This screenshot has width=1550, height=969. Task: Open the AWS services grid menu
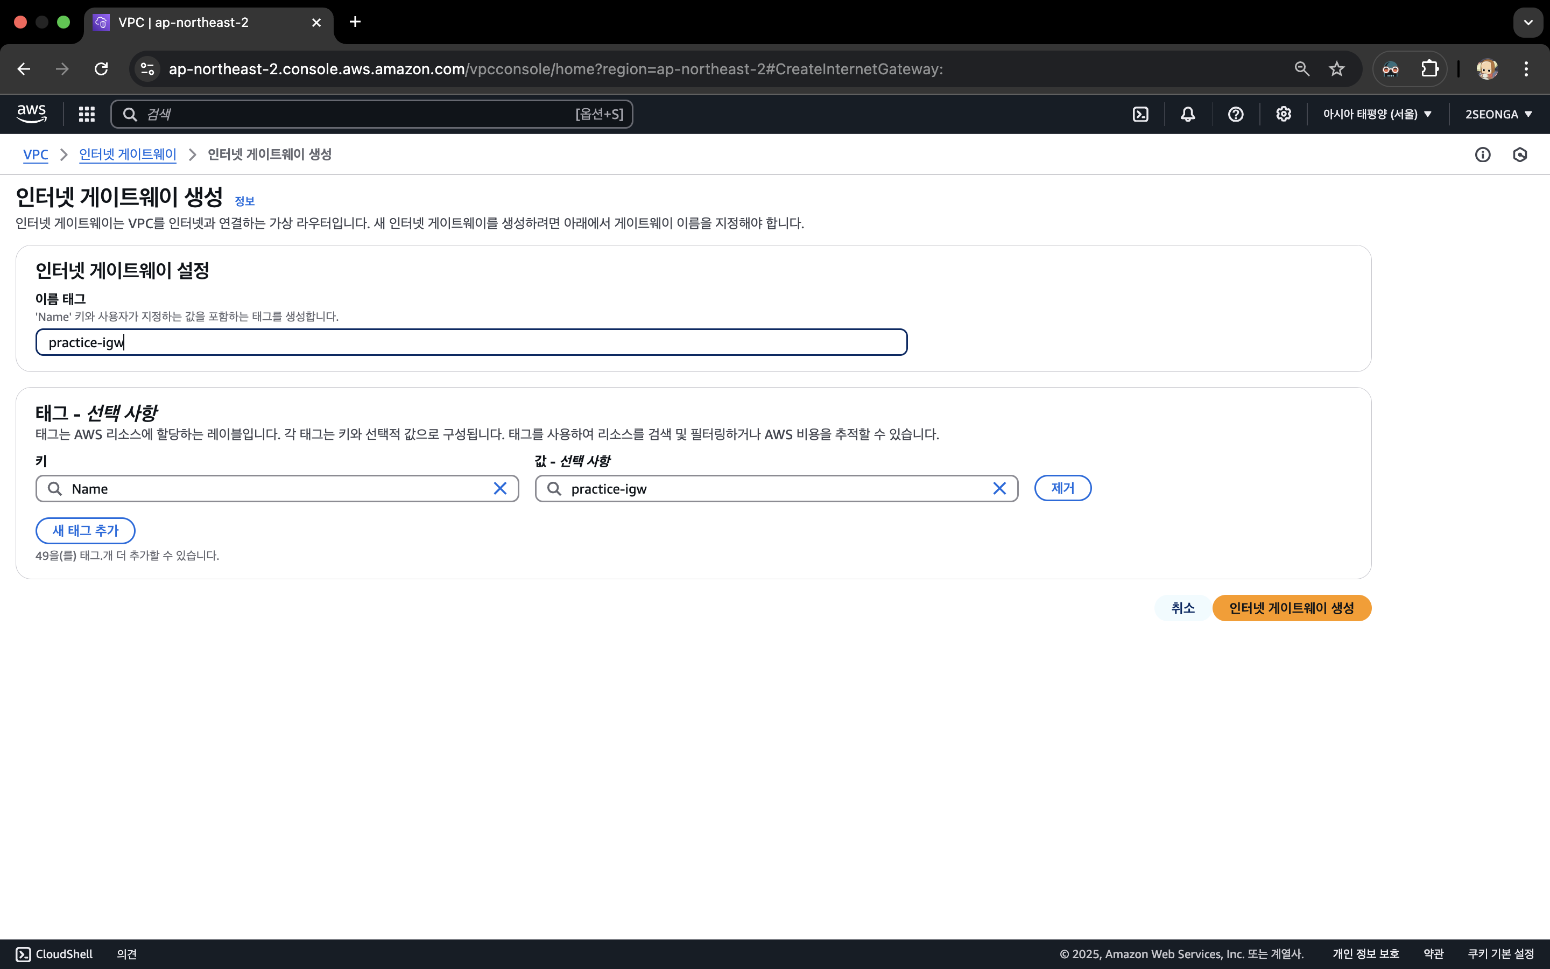(x=87, y=114)
